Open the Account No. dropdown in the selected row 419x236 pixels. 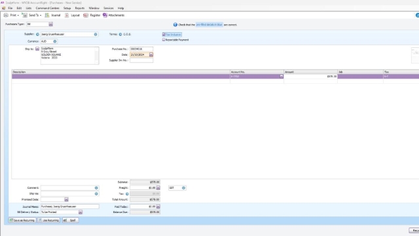(x=282, y=77)
